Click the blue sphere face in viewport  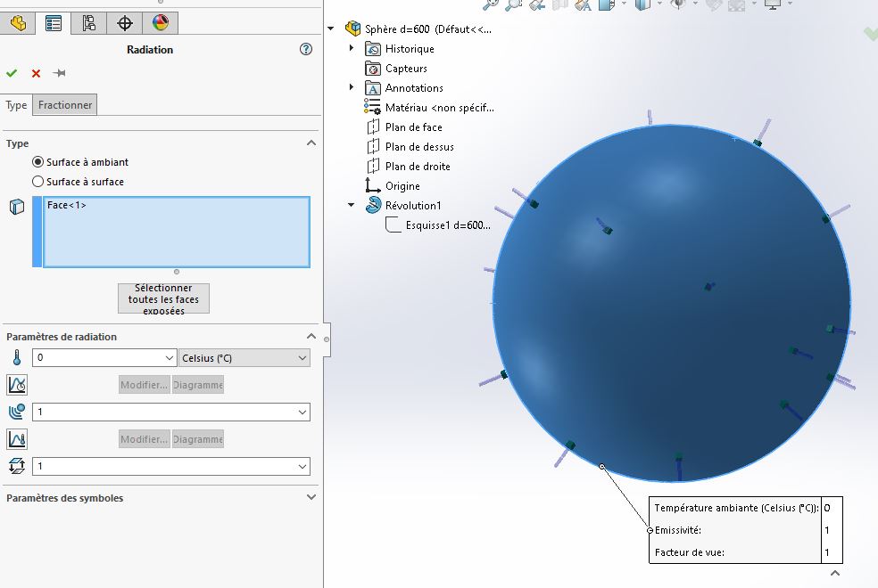point(672,302)
